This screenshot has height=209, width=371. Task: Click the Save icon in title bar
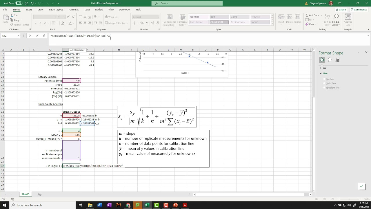26,3
